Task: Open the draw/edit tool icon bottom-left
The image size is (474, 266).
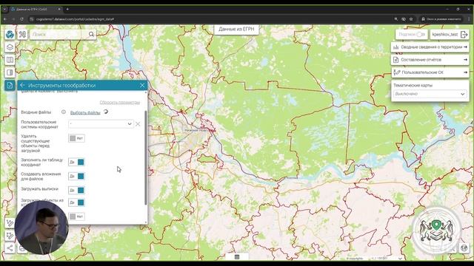Action: click(x=10, y=236)
